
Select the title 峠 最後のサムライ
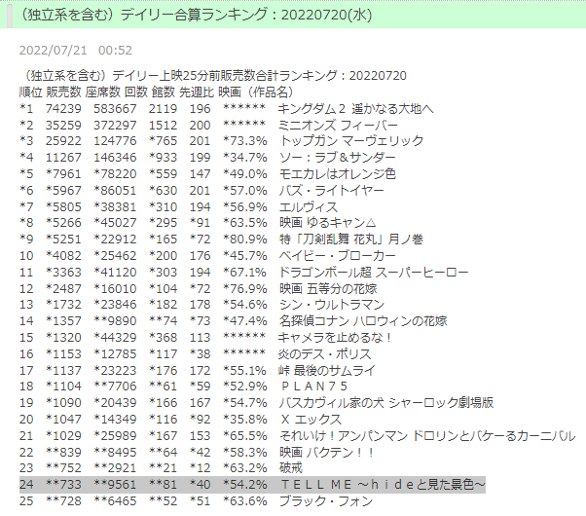(x=327, y=371)
